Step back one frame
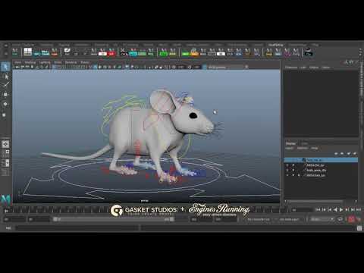This screenshot has width=364, height=273. [324, 209]
